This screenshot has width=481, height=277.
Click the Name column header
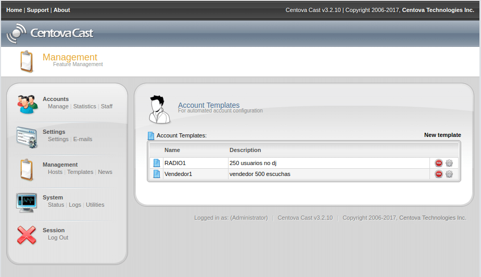coord(172,150)
